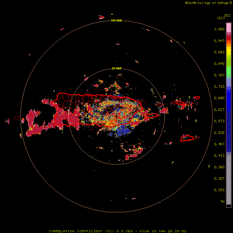Click the 0.893 value on the color scale

coord(219,52)
